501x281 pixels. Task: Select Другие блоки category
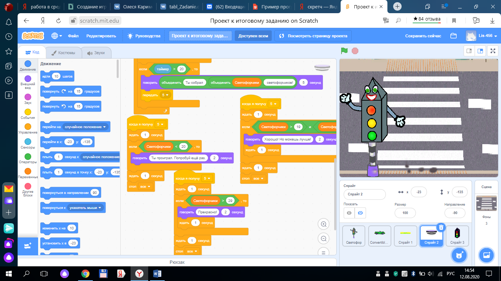tap(28, 190)
